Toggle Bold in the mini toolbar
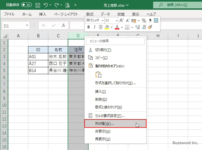Image resolution: width=202 pixels, height=150 pixels. 89,27
